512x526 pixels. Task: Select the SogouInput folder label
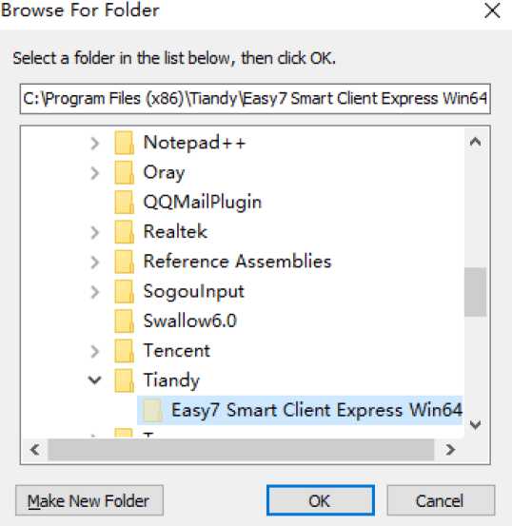click(194, 292)
